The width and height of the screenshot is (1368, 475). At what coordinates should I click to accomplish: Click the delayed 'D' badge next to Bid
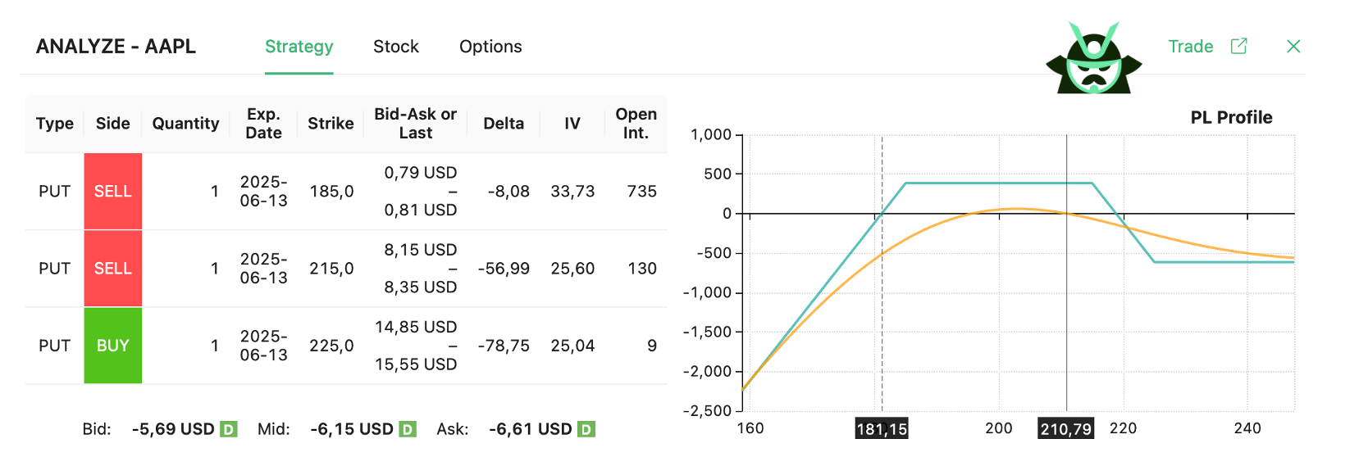[229, 429]
